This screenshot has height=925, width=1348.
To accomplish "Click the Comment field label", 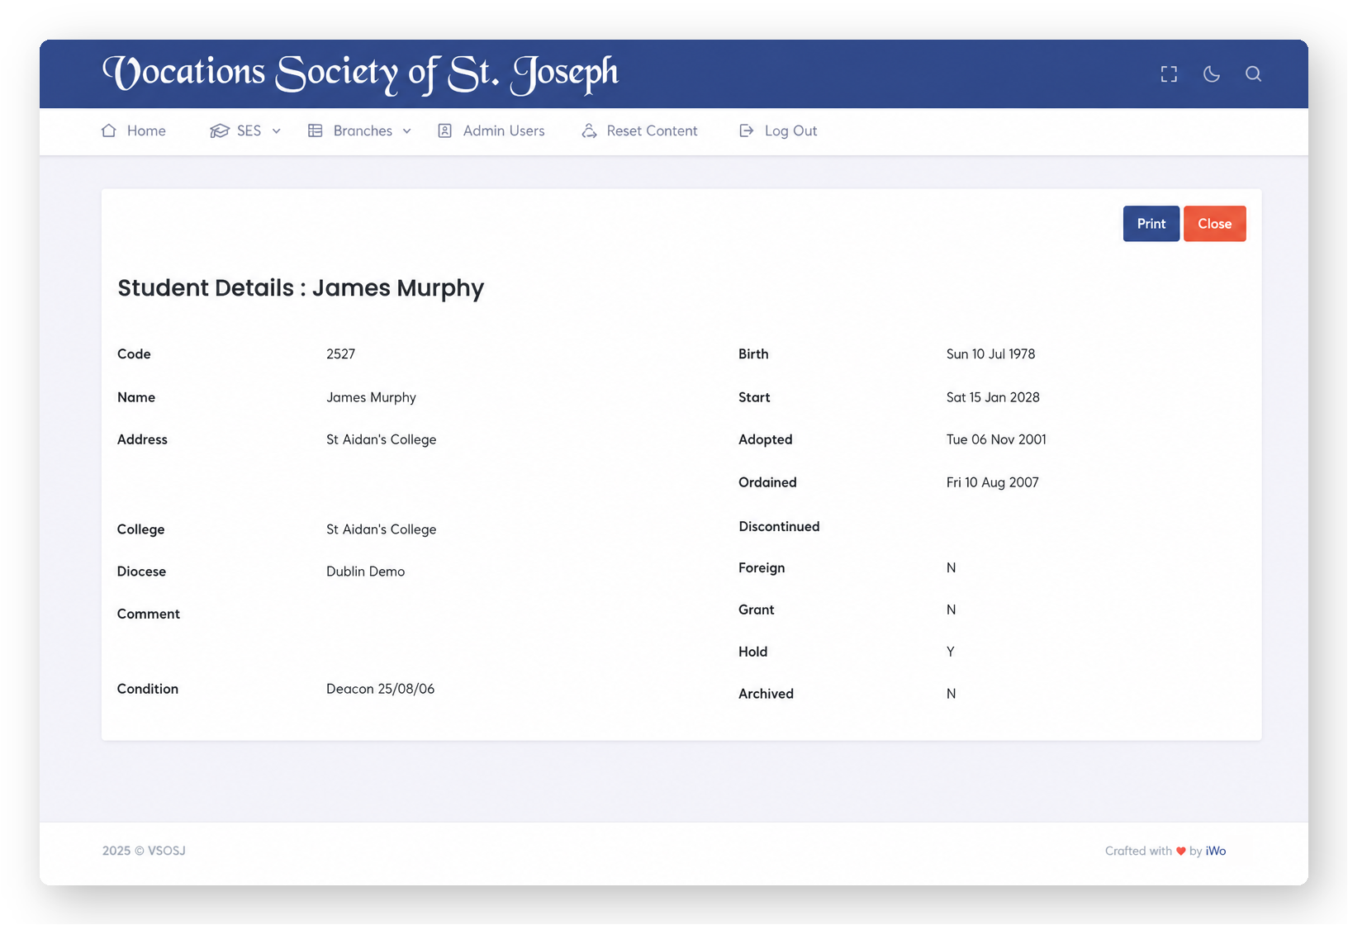I will point(148,614).
